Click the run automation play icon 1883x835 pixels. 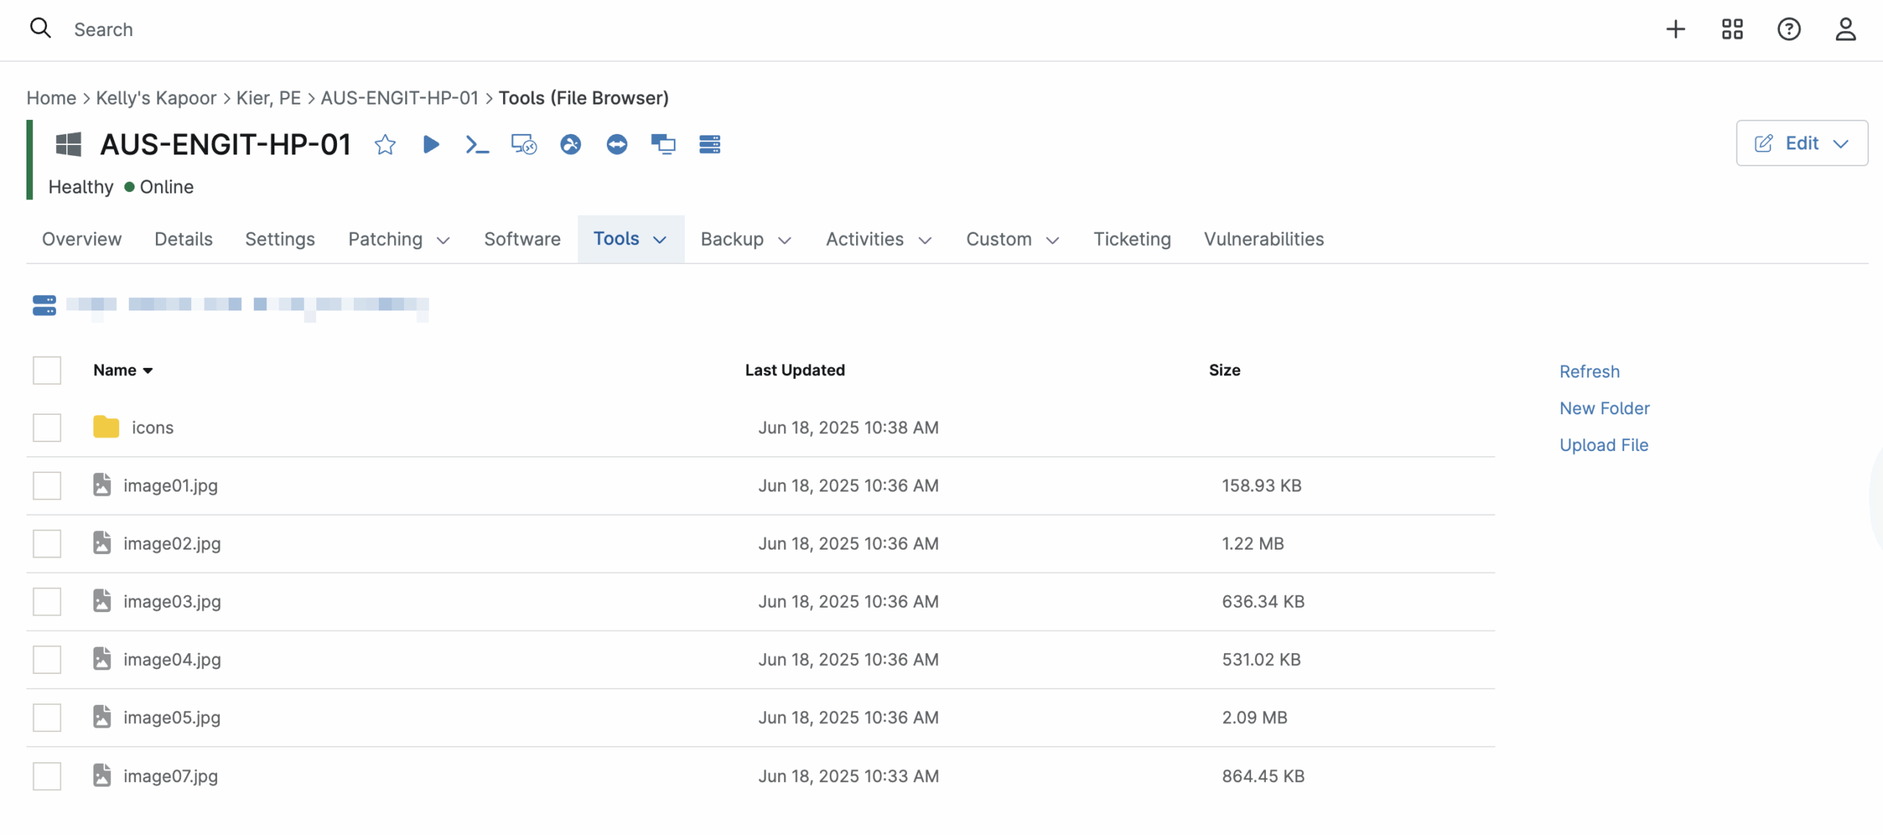[x=431, y=144]
